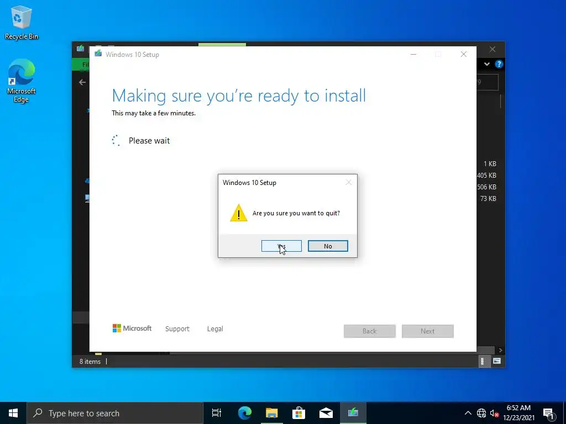Open Microsoft Store from the taskbar
Viewport: 566px width, 424px height.
click(x=298, y=413)
